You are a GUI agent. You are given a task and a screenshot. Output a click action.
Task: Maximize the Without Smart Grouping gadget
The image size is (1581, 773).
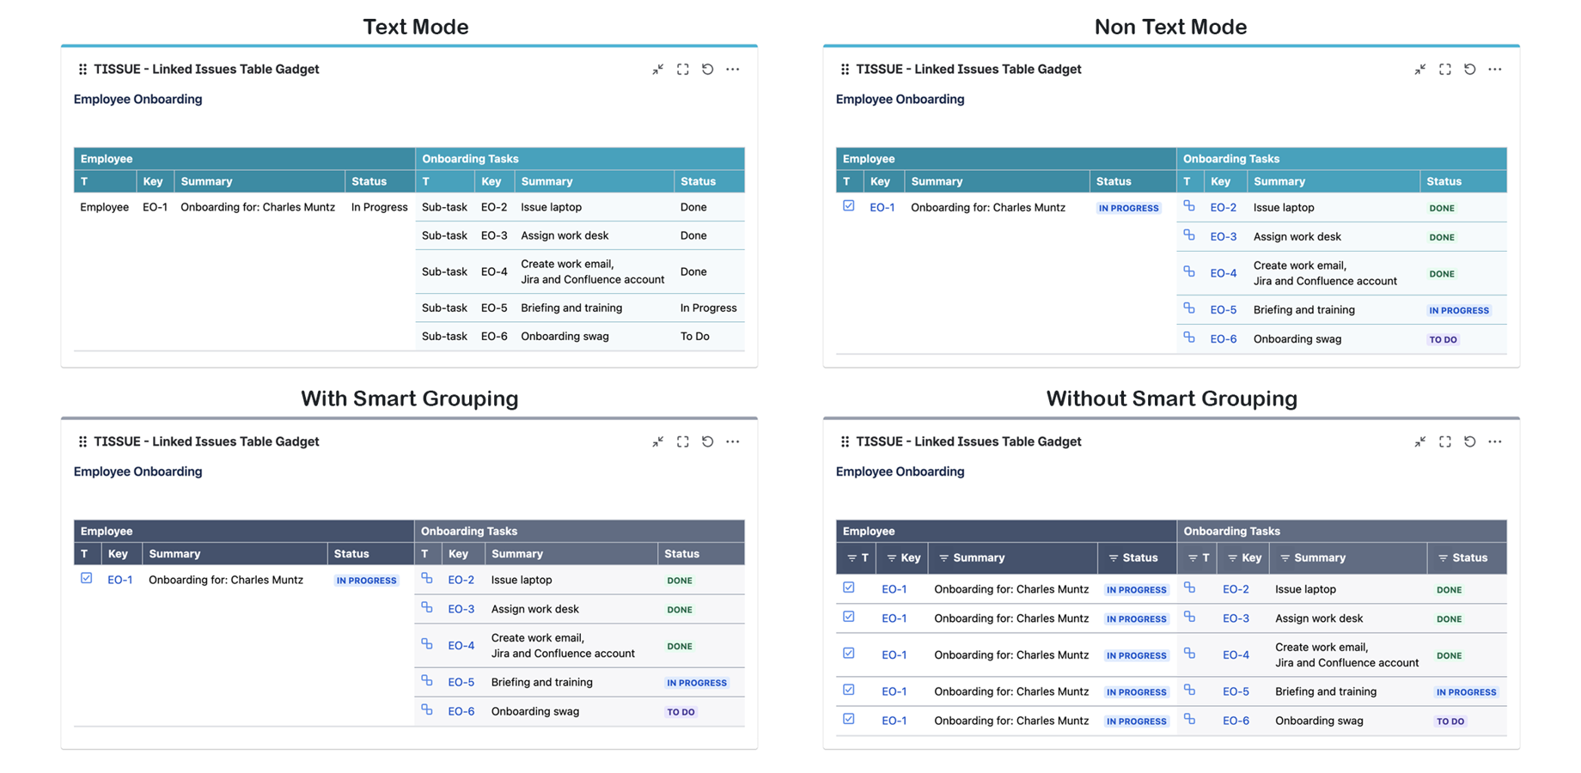[x=1444, y=441]
